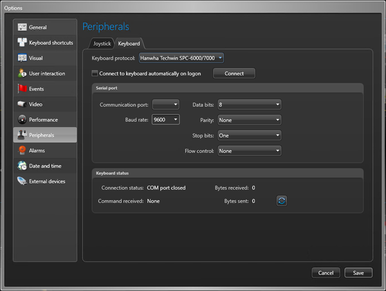Open the Keyboard protocol dropdown
The image size is (386, 291).
pyautogui.click(x=181, y=58)
